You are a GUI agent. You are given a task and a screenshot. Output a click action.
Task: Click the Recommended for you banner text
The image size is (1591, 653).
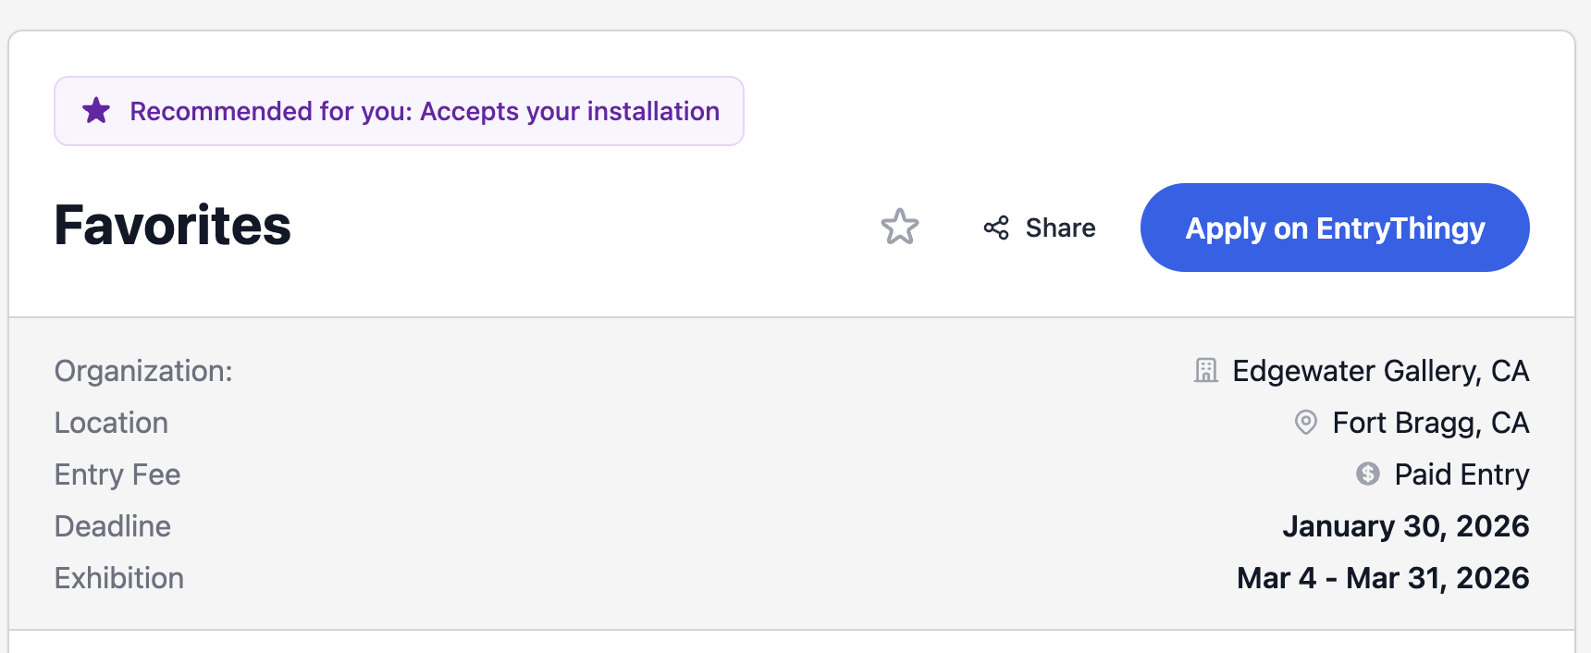click(x=425, y=111)
